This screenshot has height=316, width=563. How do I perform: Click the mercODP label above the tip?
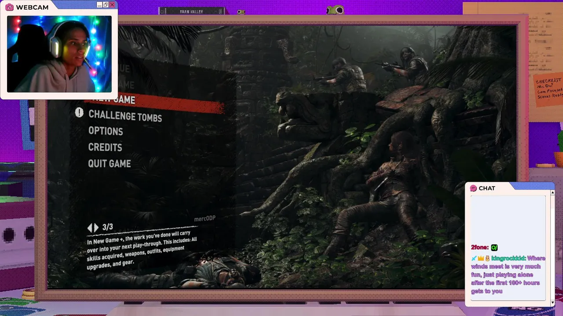pyautogui.click(x=205, y=219)
